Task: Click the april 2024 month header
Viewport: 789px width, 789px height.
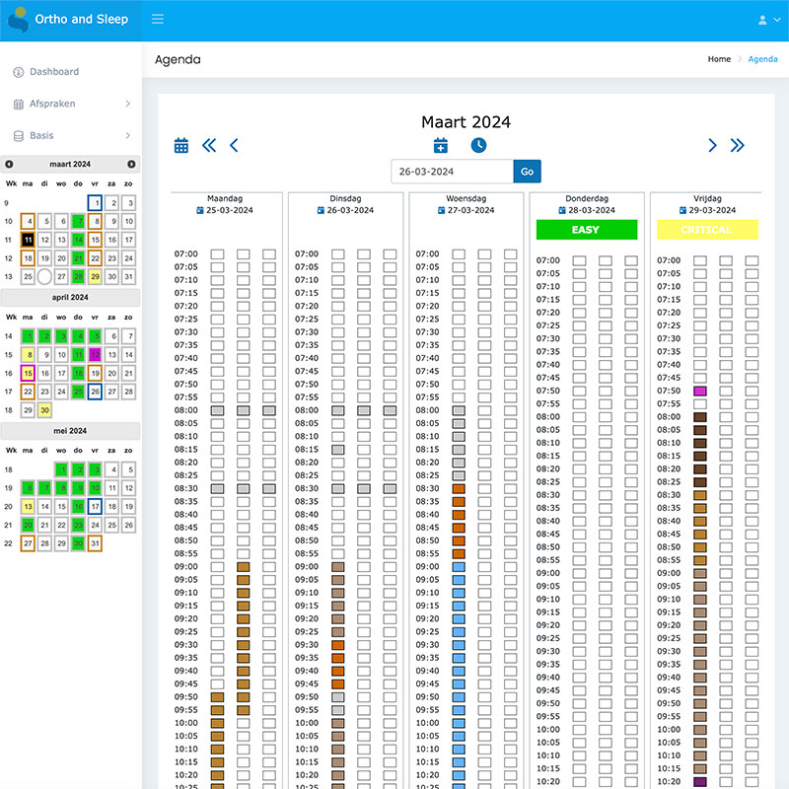Action: click(70, 298)
